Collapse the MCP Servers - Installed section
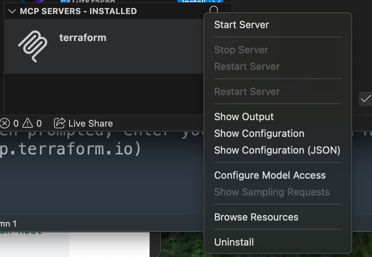The image size is (372, 257). 12,11
